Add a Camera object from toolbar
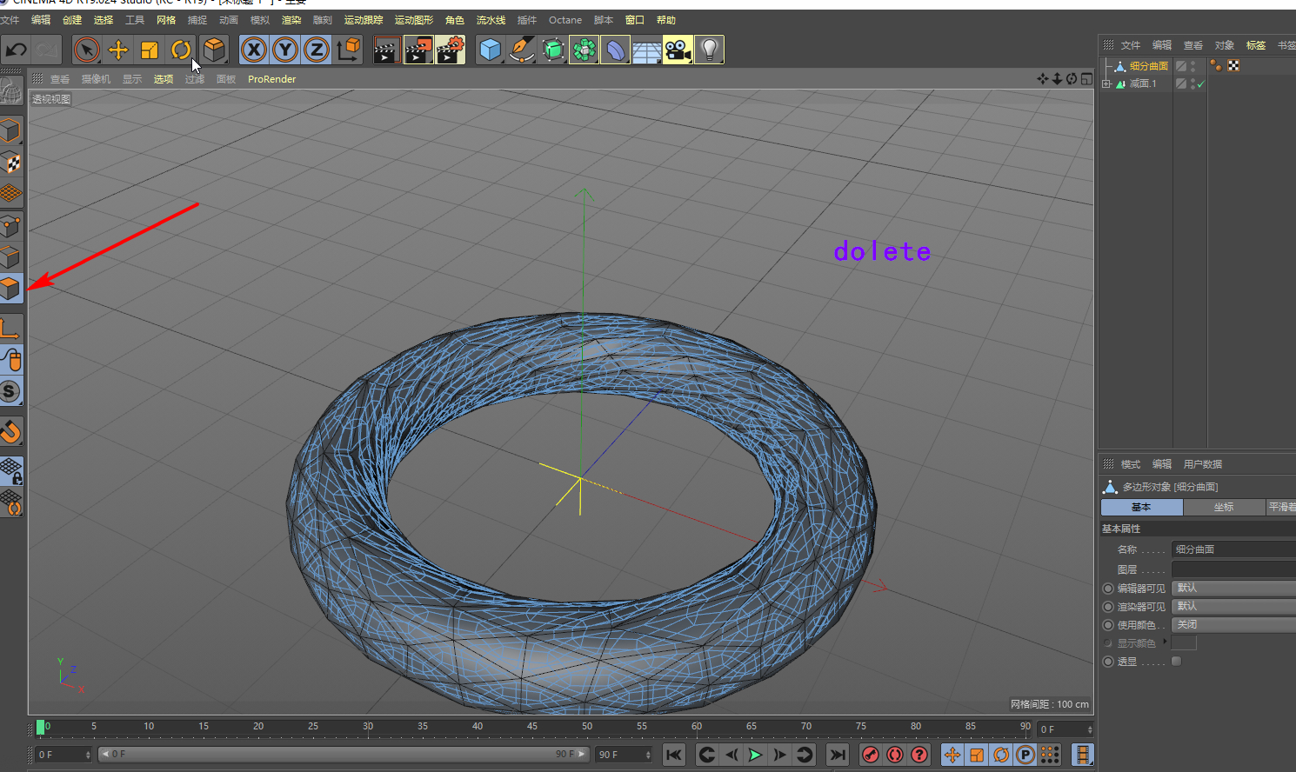The width and height of the screenshot is (1296, 772). (x=678, y=50)
